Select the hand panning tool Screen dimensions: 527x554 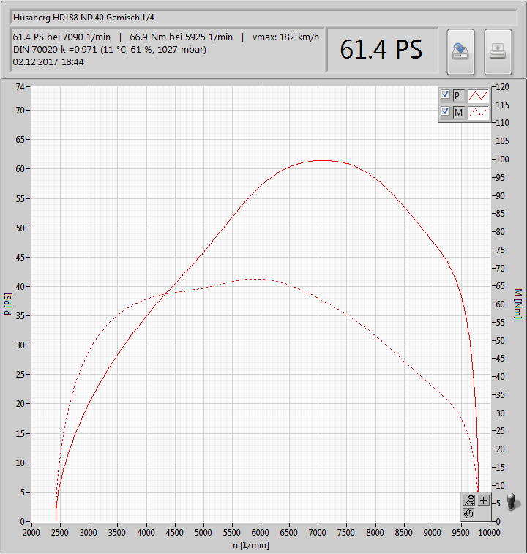click(468, 514)
